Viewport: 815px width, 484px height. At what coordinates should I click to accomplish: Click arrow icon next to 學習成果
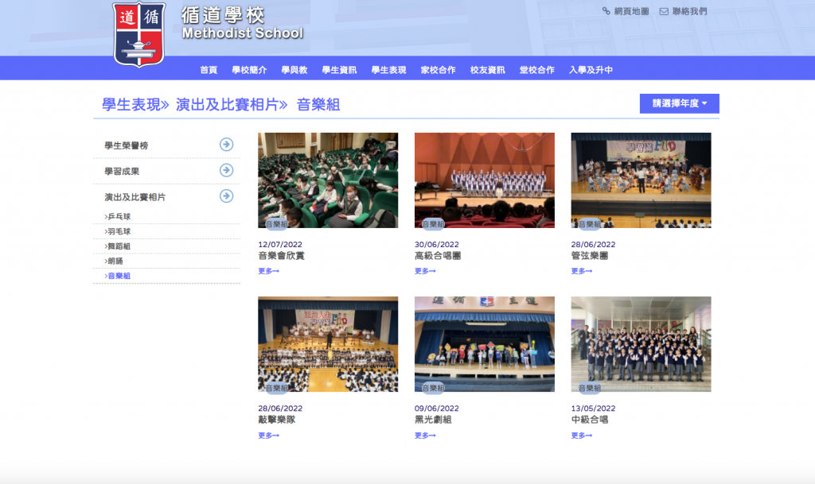tap(226, 170)
